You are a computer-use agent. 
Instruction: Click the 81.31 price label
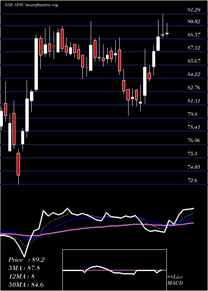click(x=194, y=101)
